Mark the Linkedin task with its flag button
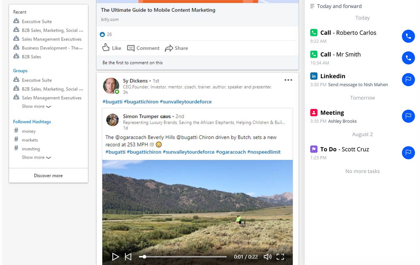The width and height of the screenshot is (420, 265). click(408, 79)
